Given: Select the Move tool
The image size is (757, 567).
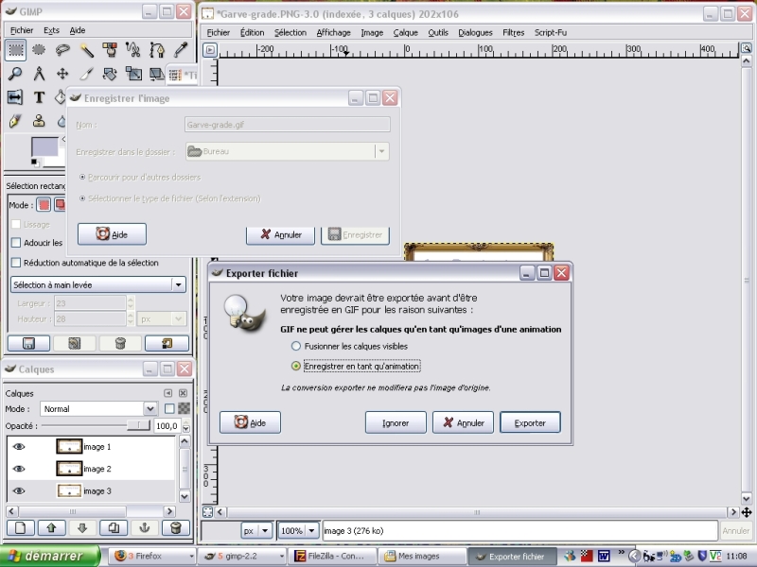Looking at the screenshot, I should 62,74.
